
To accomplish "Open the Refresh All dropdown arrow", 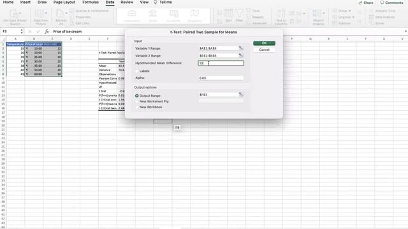I will 66,13.
